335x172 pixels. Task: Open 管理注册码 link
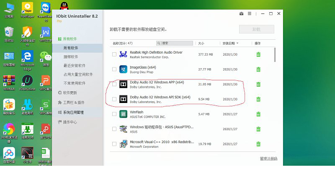[x=268, y=159]
